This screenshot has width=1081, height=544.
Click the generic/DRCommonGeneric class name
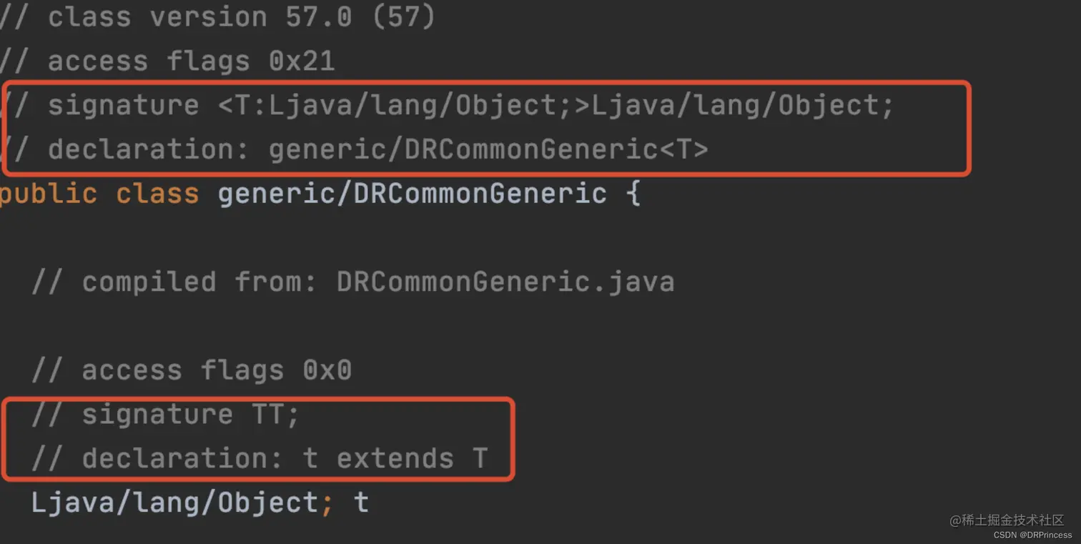(412, 194)
